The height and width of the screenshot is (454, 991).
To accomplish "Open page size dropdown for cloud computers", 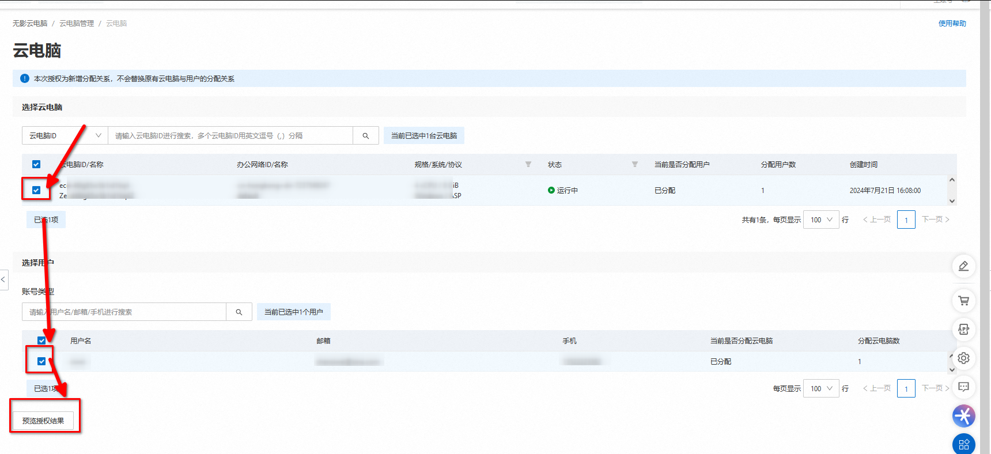I will (x=820, y=220).
